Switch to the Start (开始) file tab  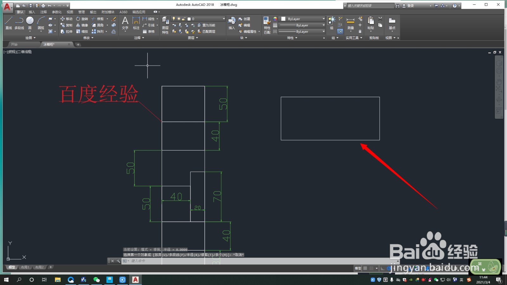click(x=14, y=45)
